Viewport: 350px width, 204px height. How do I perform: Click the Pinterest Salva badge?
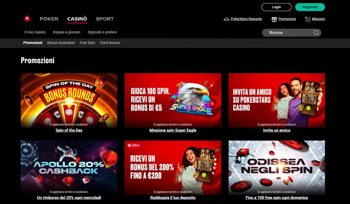[x=134, y=145]
